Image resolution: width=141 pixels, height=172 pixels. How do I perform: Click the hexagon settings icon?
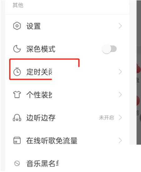(17, 26)
